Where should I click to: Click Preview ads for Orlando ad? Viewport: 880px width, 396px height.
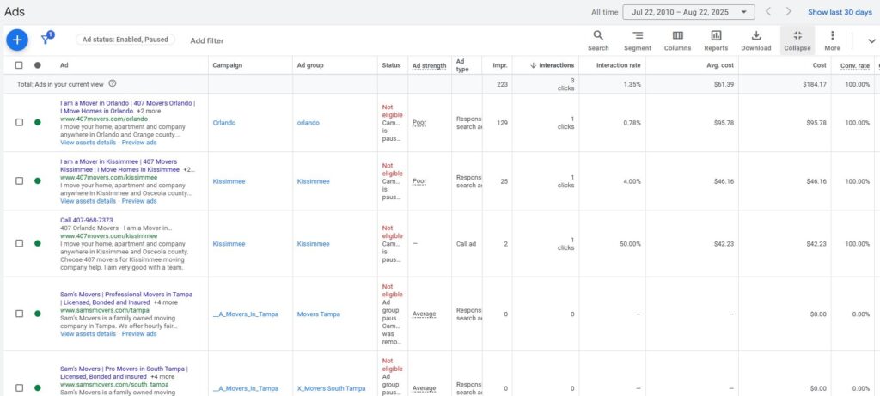(139, 143)
